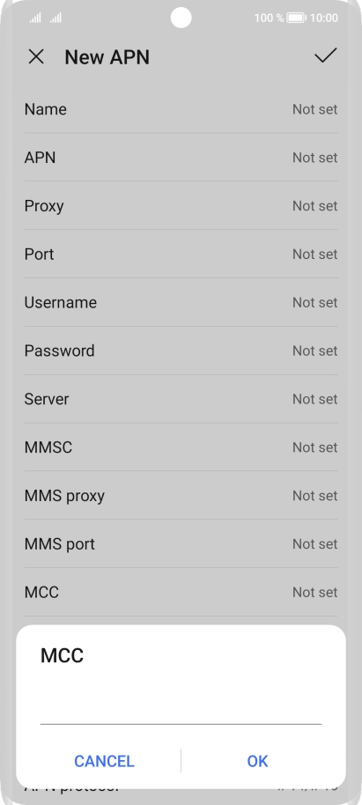Select the MMS proxy row
The image size is (362, 805).
[181, 496]
